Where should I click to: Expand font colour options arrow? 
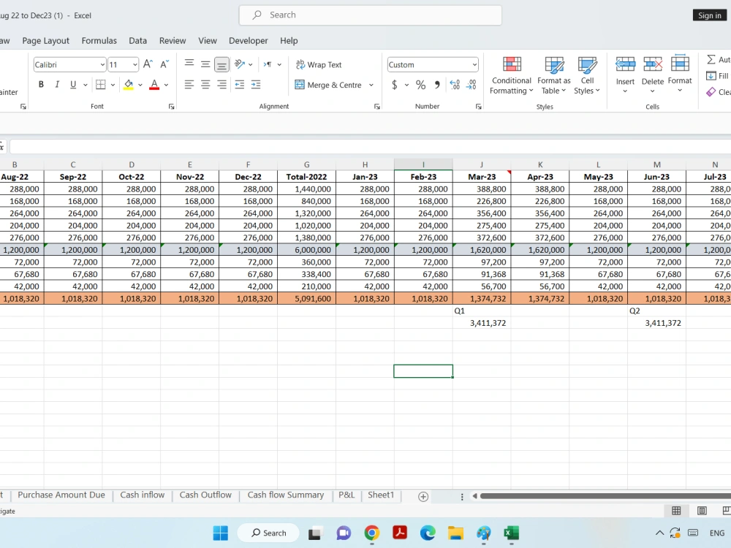click(166, 85)
